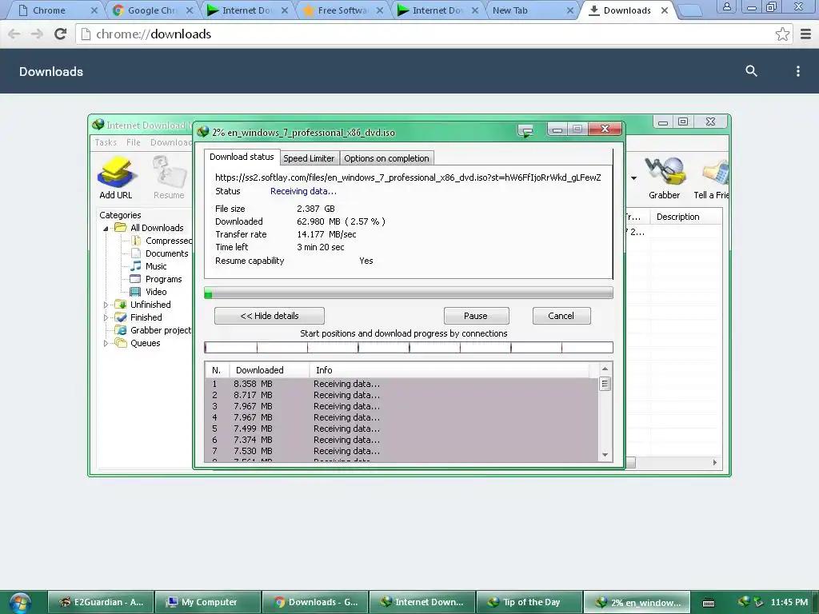The height and width of the screenshot is (614, 819).
Task: Select connection row 2 with 8.717 MB
Action: pyautogui.click(x=402, y=395)
